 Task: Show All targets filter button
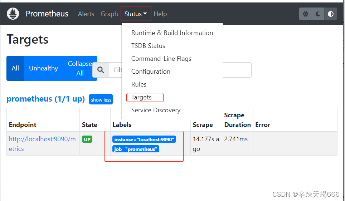pos(15,68)
